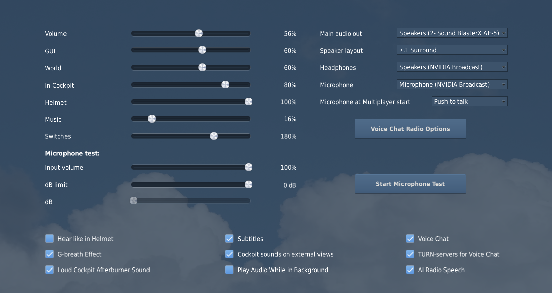Open Main audio out dropdown

pos(452,33)
